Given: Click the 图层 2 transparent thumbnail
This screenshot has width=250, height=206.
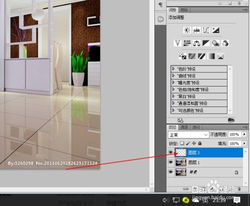Looking at the screenshot, I should (181, 152).
